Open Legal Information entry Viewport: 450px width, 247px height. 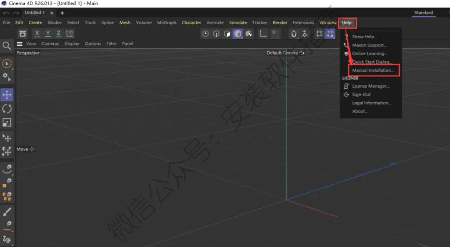pyautogui.click(x=371, y=103)
